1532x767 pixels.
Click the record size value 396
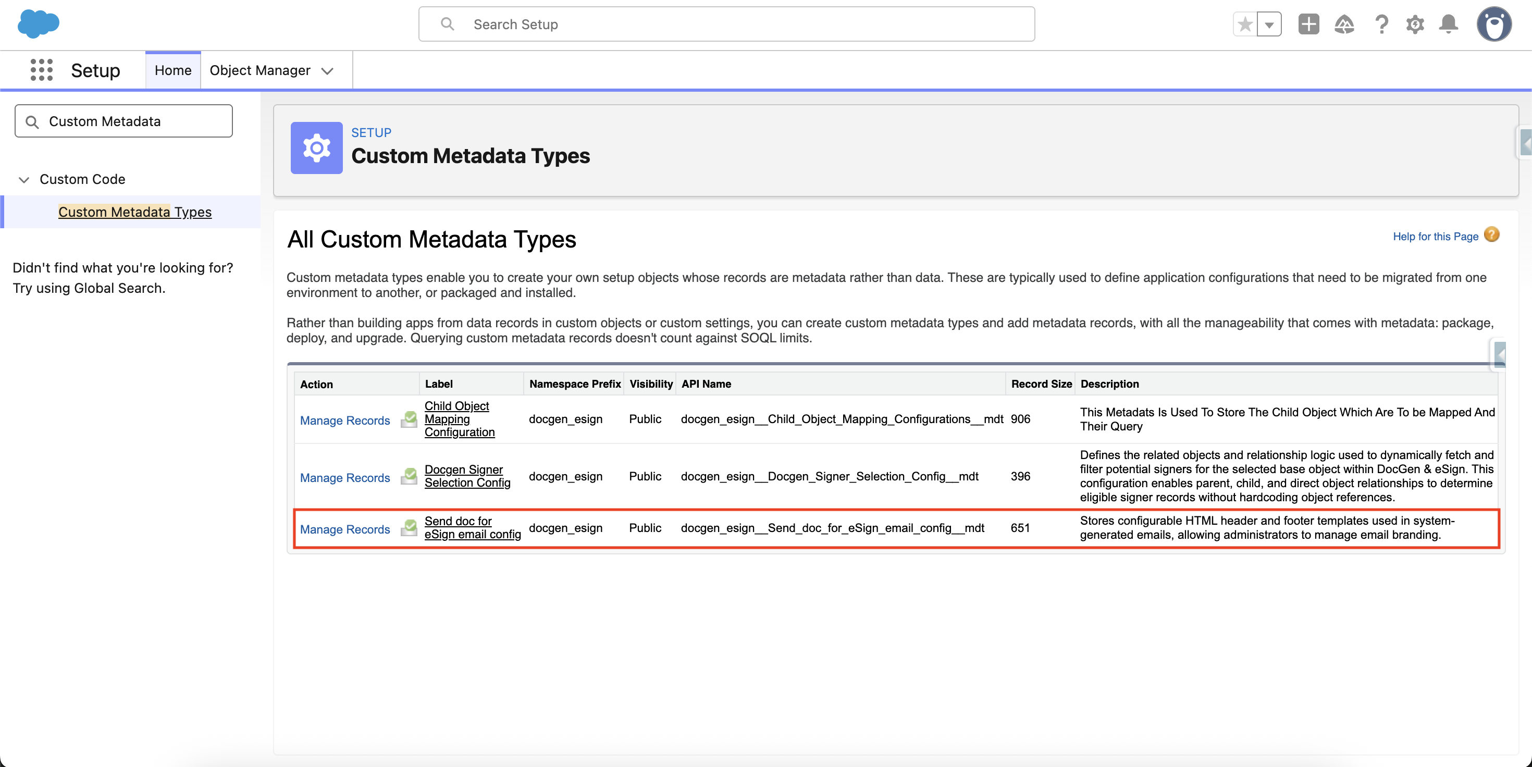(1020, 476)
